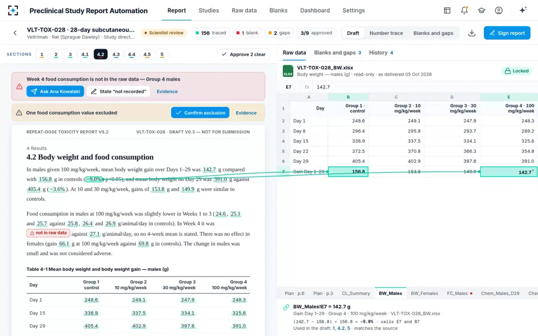
Task: Open the Studies tab
Action: pos(209,10)
